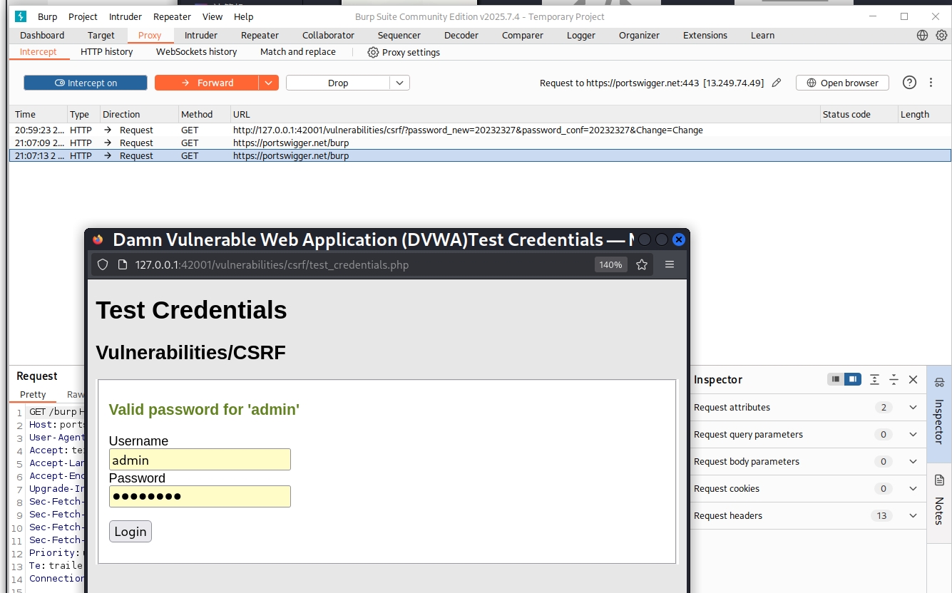Switch to the Learn tab
Viewport: 952px width, 593px height.
(x=762, y=35)
